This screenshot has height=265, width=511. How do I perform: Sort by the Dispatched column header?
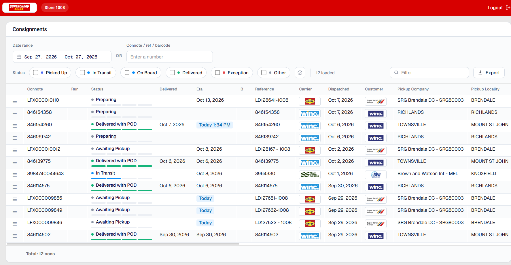338,89
